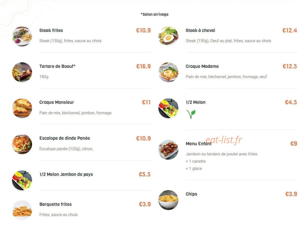Click the €4.5 price for 1/2 Melon

[291, 102]
